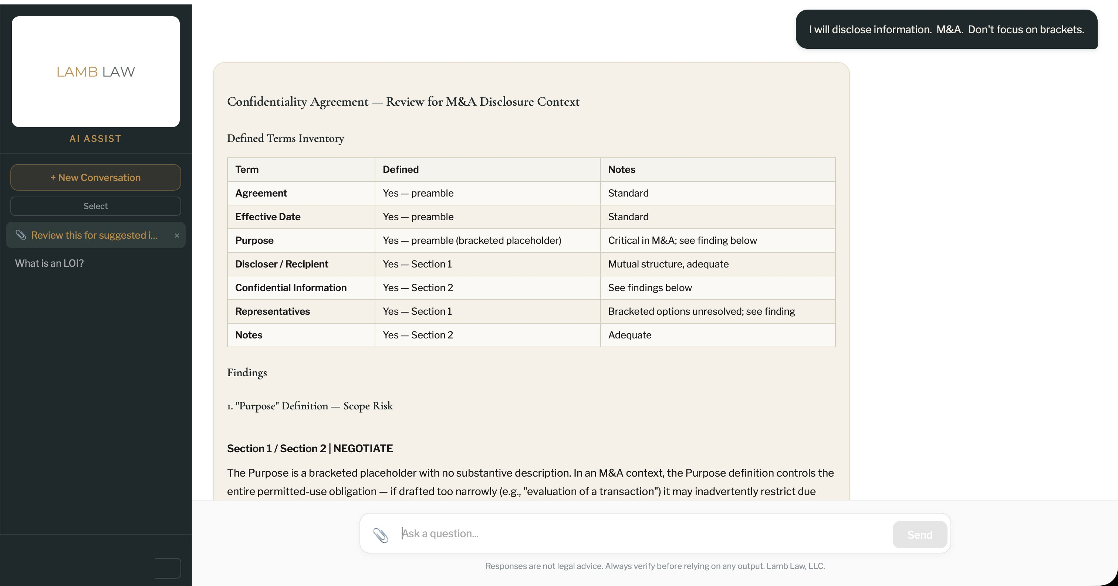Click the 'Section 1 / Section 2 | NEGOTIATE' heading

[x=310, y=449]
